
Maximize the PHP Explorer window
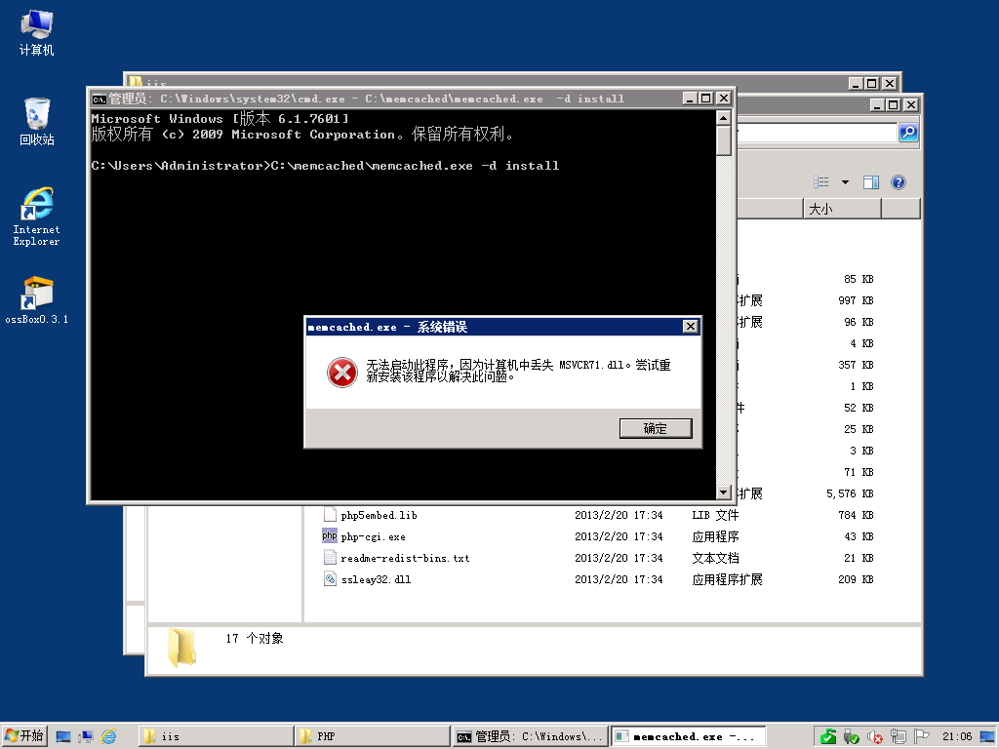point(894,104)
